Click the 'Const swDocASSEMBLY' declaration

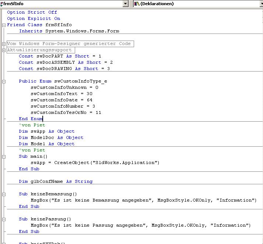[x=66, y=62]
